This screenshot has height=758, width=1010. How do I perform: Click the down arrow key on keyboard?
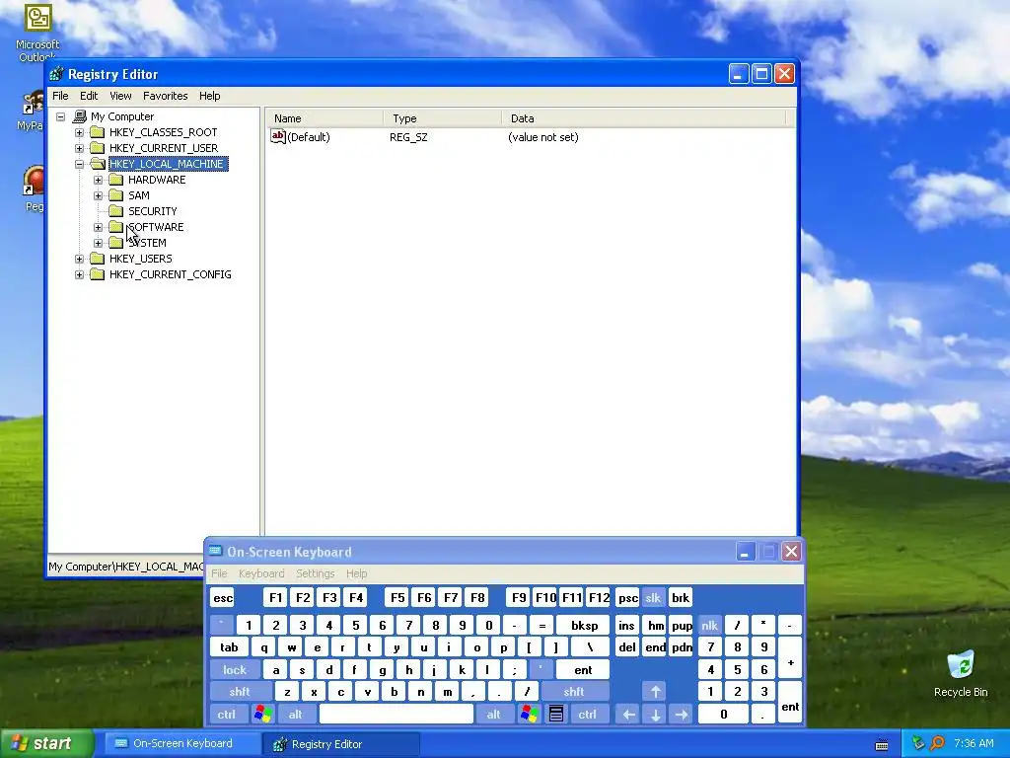click(655, 715)
